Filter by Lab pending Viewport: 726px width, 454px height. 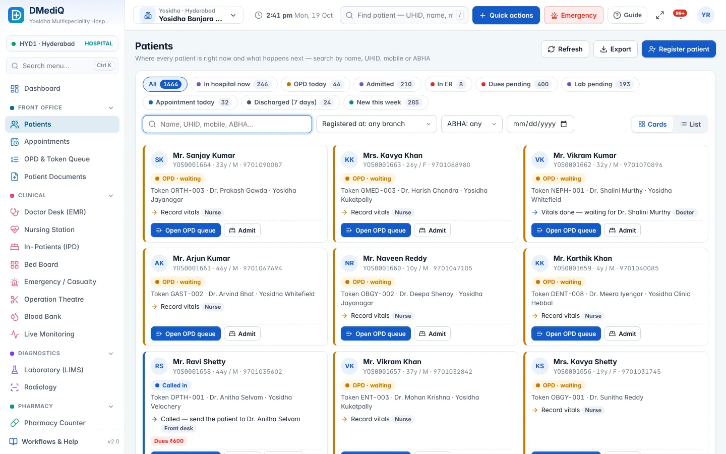600,84
